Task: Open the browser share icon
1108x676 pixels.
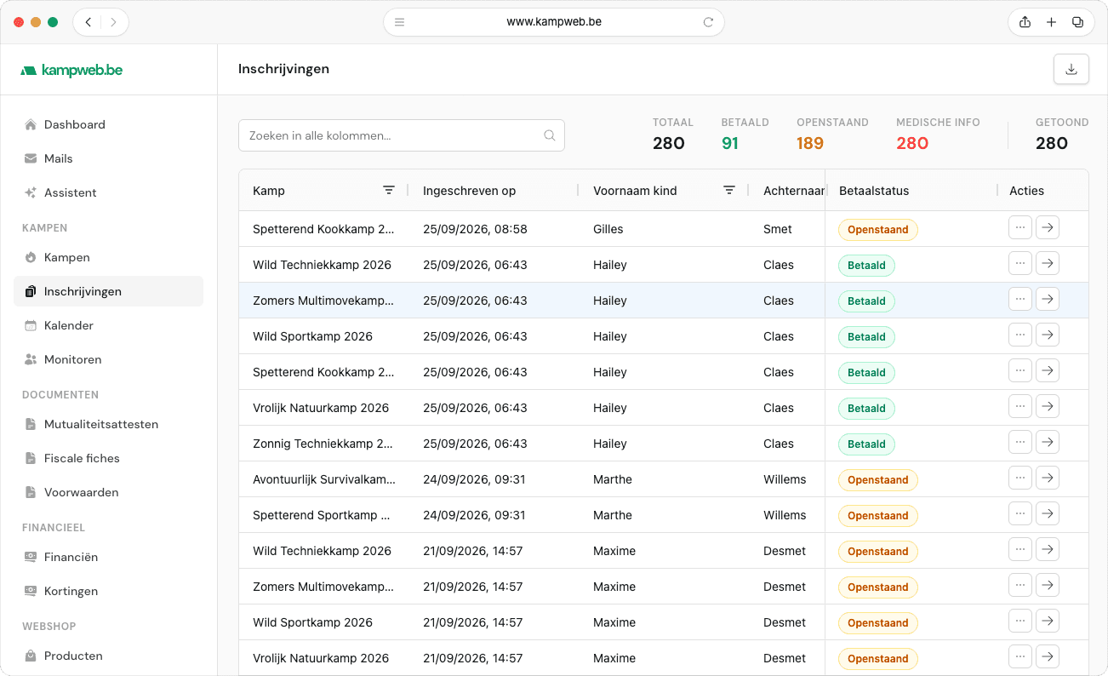Action: point(1025,22)
